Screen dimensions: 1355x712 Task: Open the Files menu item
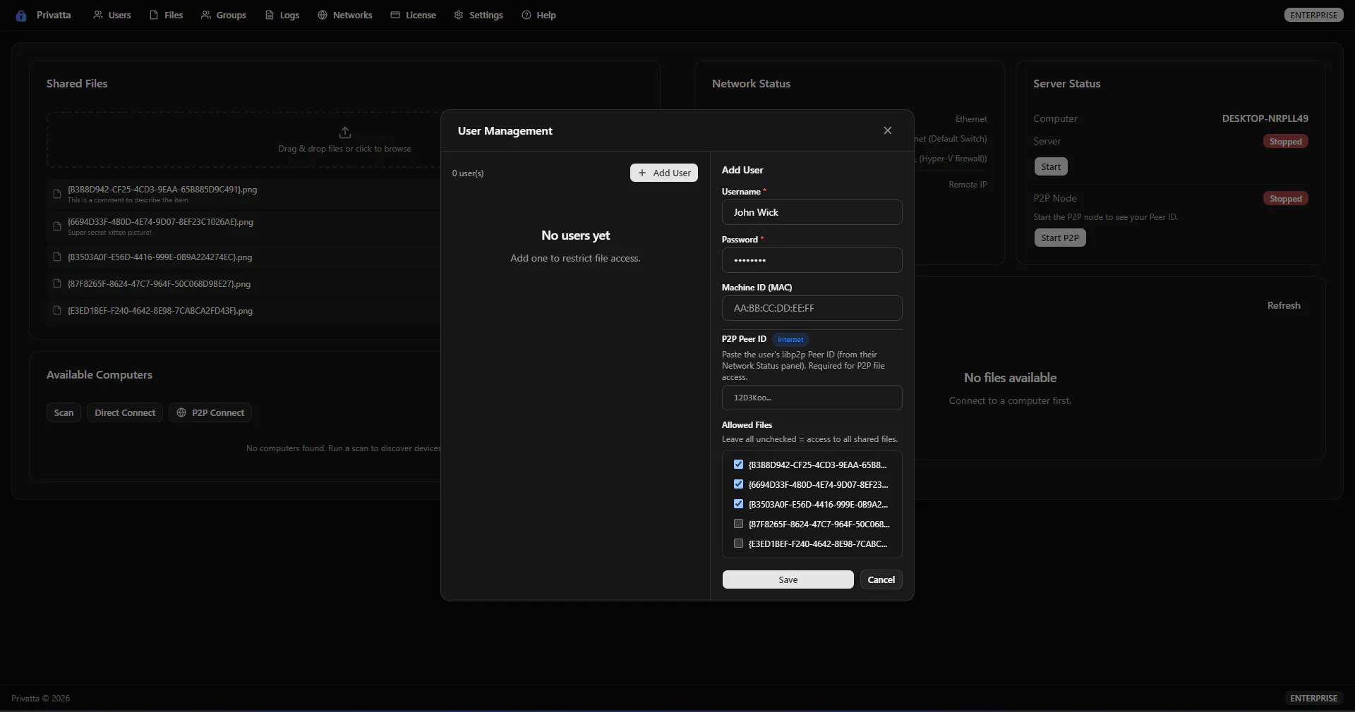[167, 15]
